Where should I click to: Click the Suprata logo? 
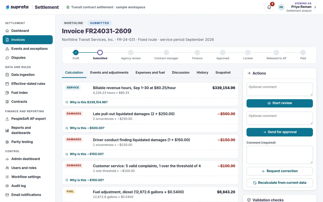click(17, 7)
